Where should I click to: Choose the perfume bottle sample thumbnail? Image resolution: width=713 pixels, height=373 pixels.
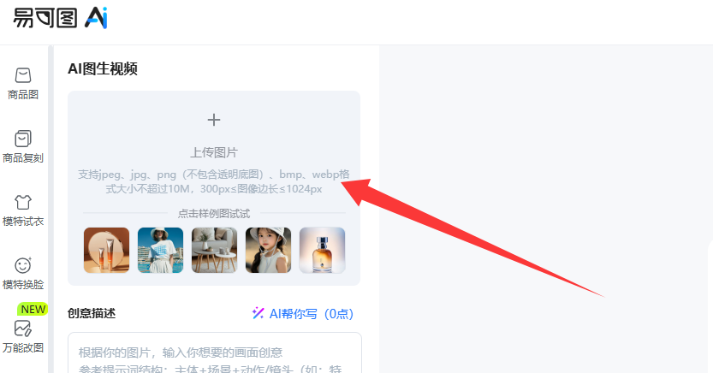click(x=322, y=251)
